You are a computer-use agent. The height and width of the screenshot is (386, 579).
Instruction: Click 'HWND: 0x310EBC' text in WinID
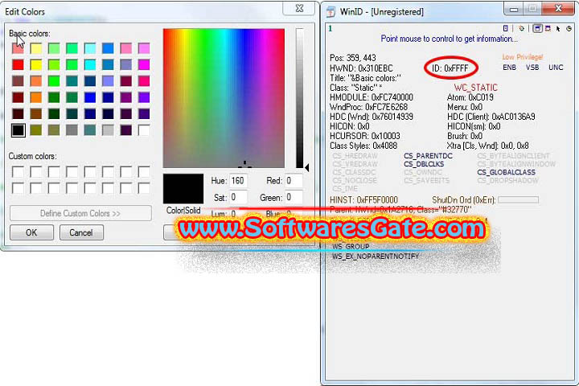361,68
